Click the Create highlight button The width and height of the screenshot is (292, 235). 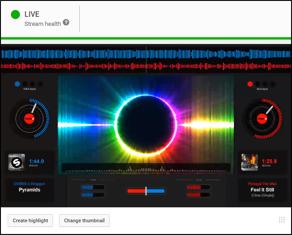pyautogui.click(x=30, y=220)
